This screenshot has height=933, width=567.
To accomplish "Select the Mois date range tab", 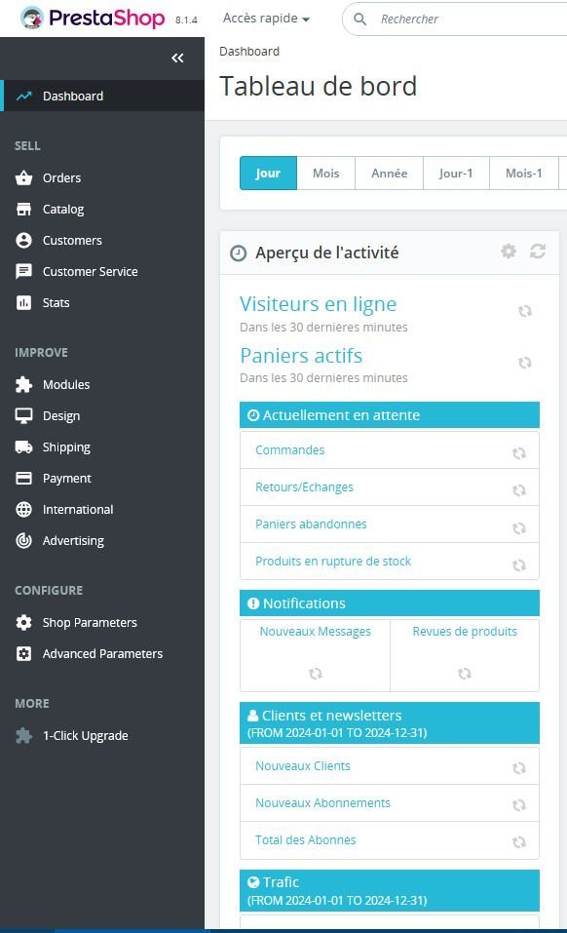I will tap(325, 174).
